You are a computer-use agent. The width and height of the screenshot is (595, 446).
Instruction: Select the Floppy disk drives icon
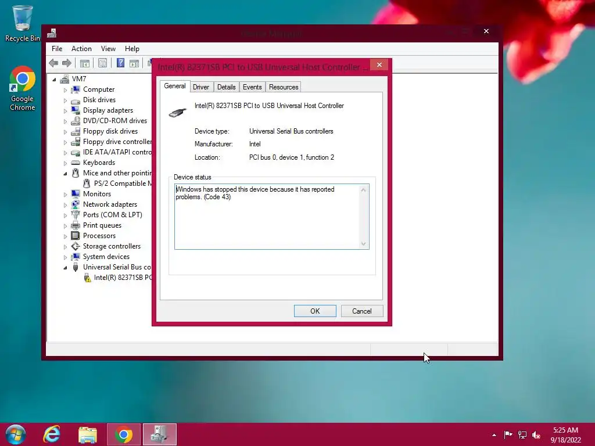click(x=76, y=131)
